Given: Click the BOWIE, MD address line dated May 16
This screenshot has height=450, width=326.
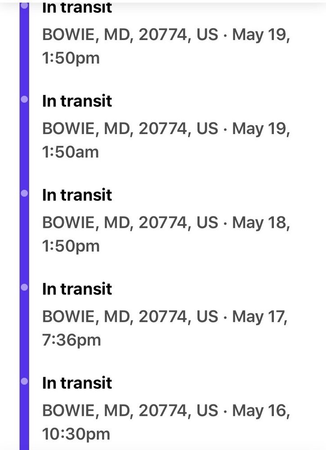Looking at the screenshot, I should 166,411.
